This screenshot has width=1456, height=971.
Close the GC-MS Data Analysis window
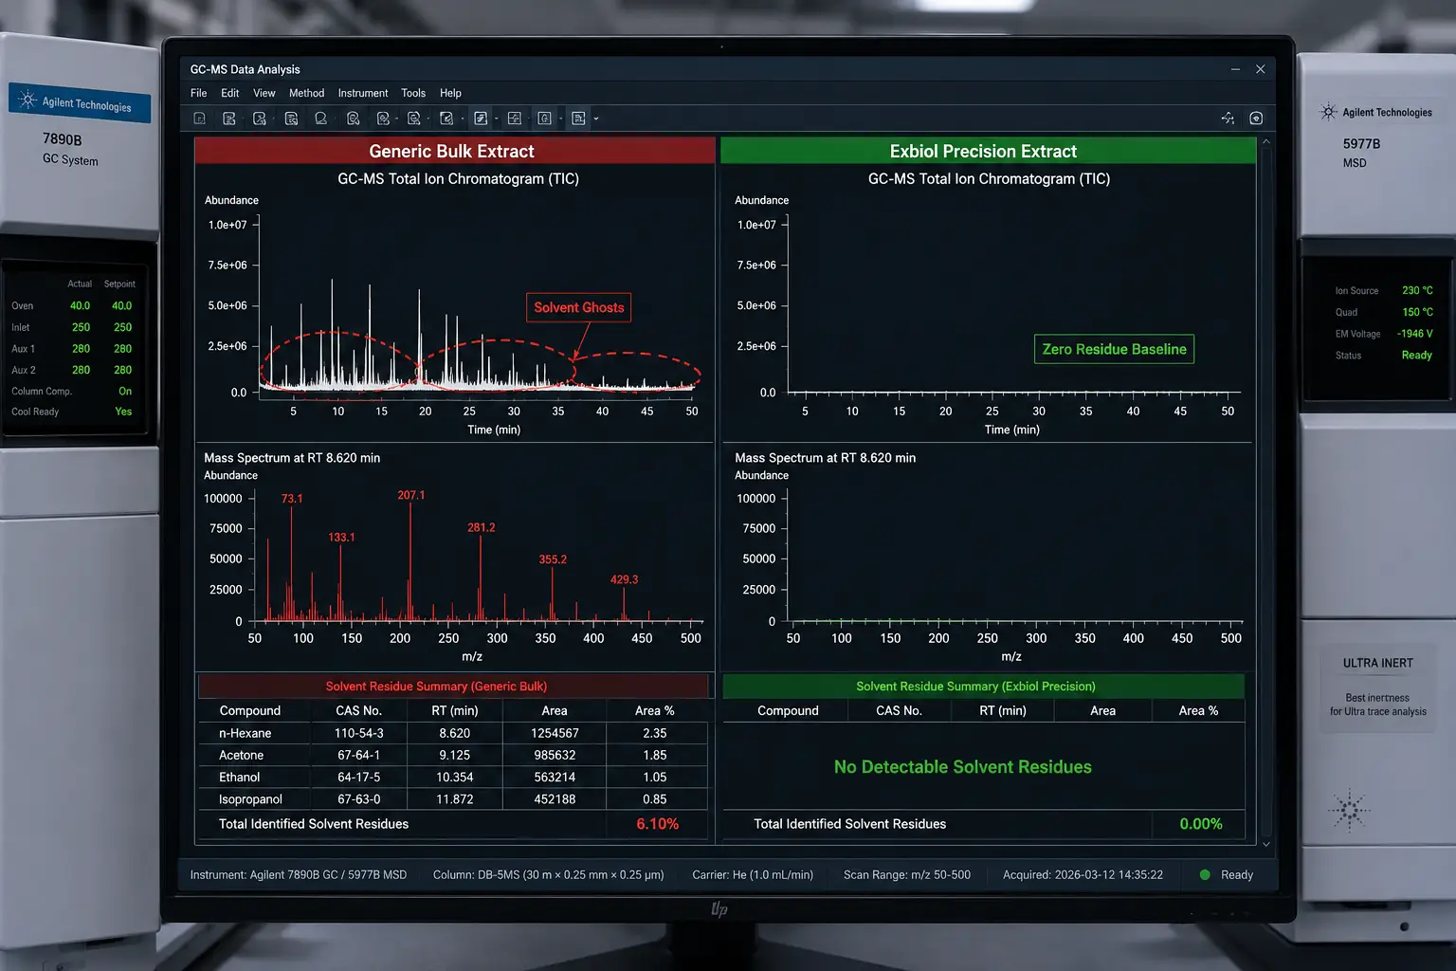point(1261,69)
